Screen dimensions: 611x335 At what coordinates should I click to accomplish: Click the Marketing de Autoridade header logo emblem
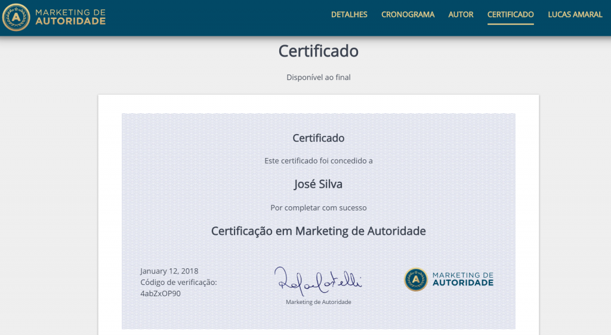(16, 17)
